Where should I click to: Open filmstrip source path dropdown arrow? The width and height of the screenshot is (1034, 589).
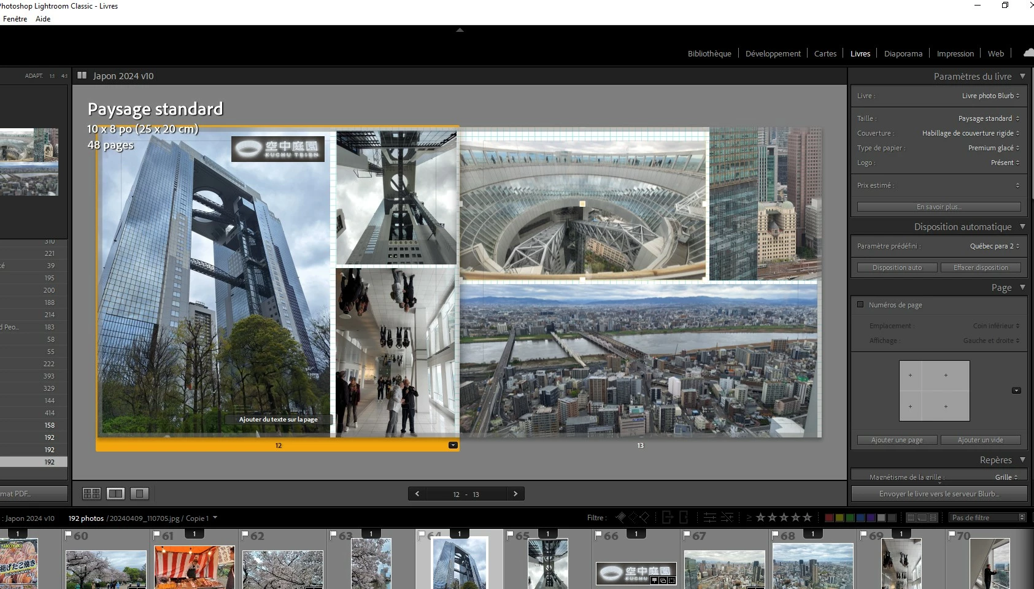point(215,517)
